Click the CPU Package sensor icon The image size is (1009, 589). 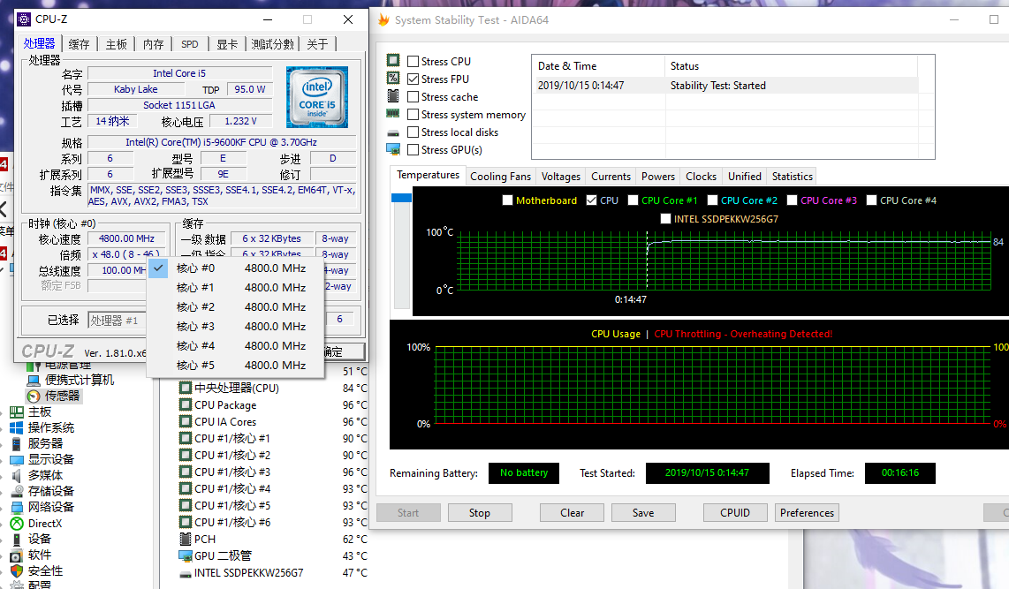[186, 405]
